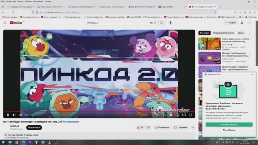The image size is (258, 145).
Task: Open a new tab with the plus button
Action: click(220, 7)
